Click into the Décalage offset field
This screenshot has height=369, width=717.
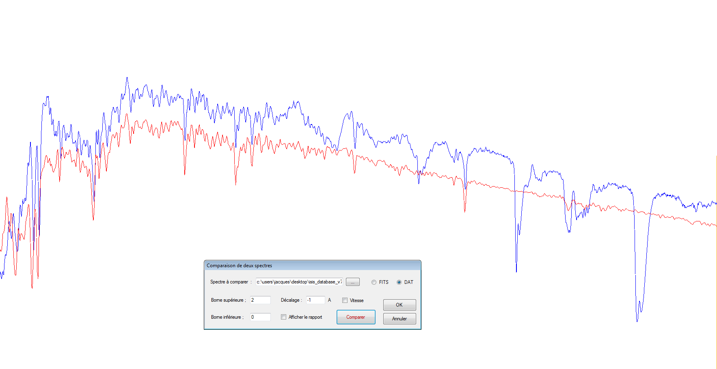coord(315,300)
